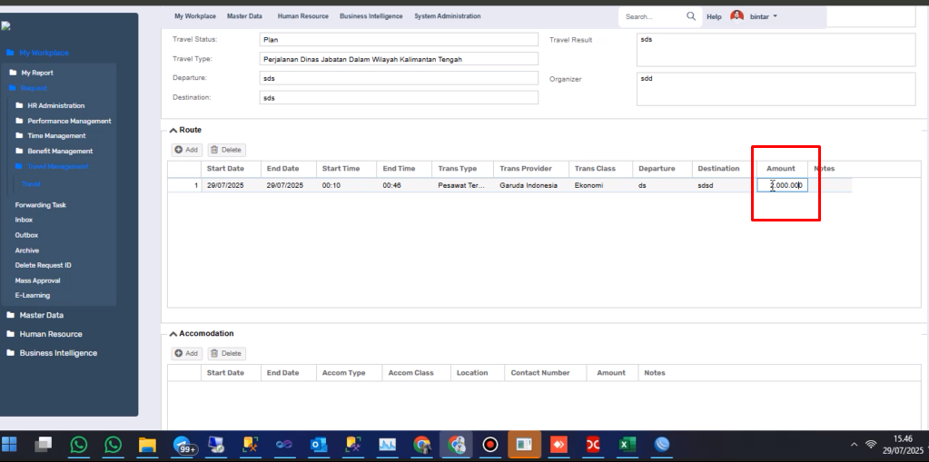Screen dimensions: 929x462
Task: Click the Pesawat Ter... Trans Type cell
Action: [x=461, y=185]
